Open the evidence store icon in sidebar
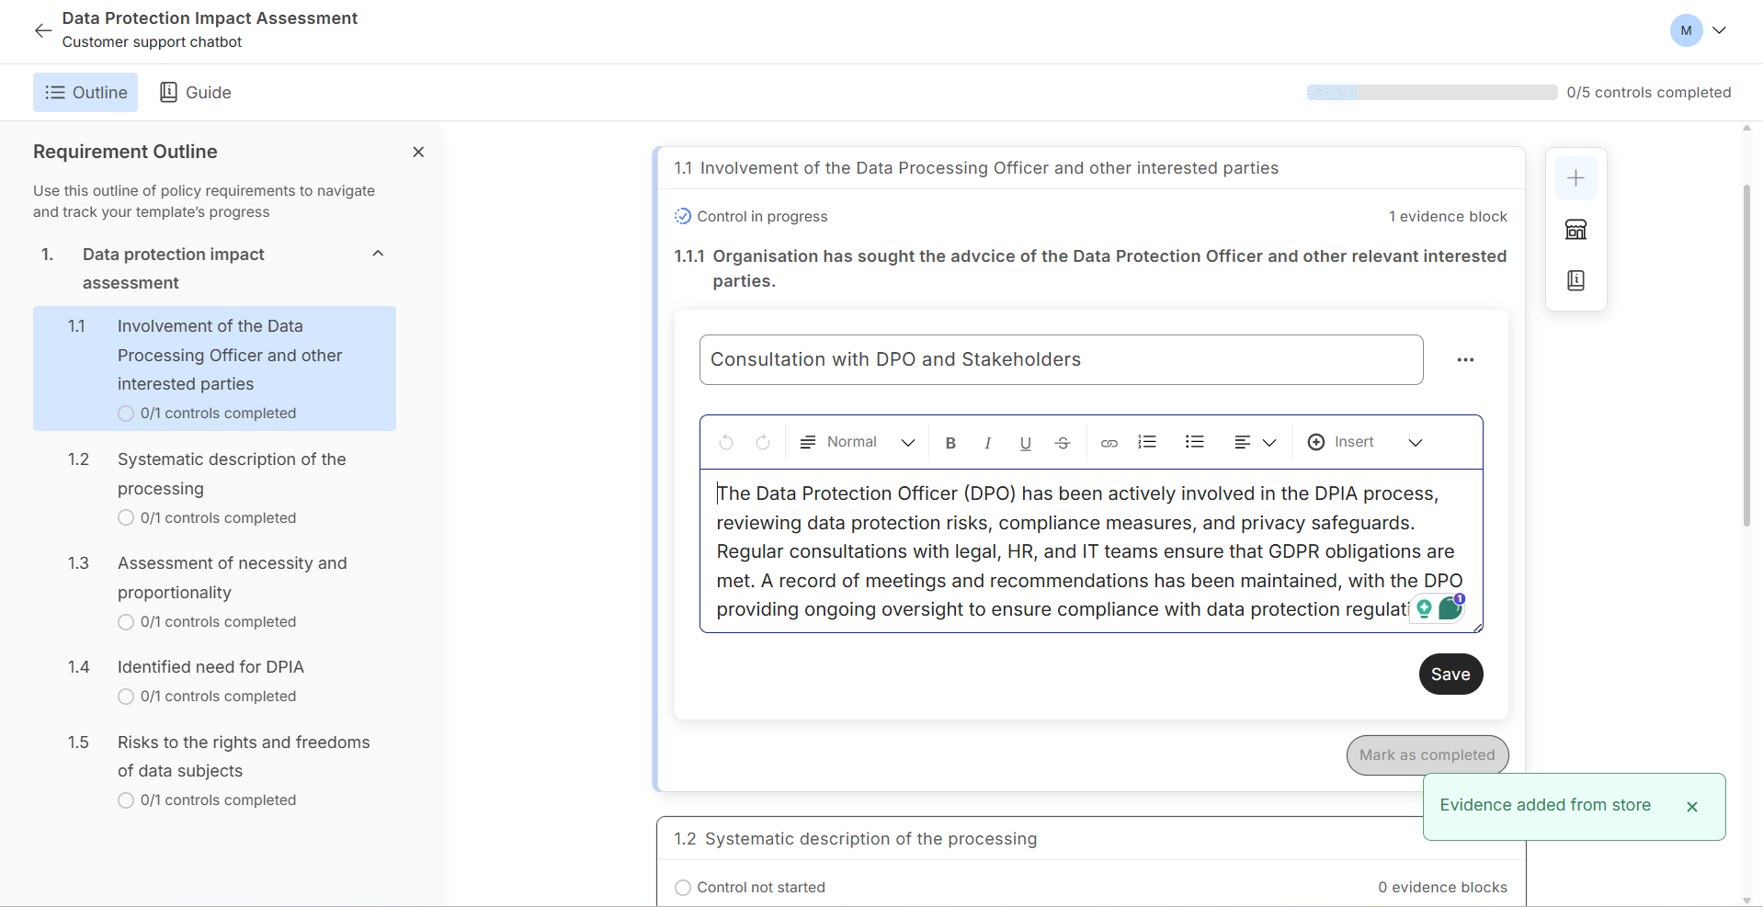1763x907 pixels. click(x=1575, y=230)
